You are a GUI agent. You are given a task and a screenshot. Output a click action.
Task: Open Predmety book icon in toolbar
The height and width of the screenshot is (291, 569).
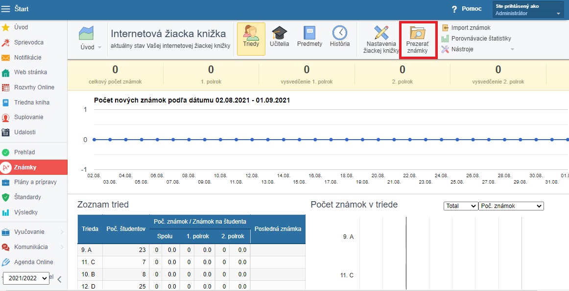[309, 33]
